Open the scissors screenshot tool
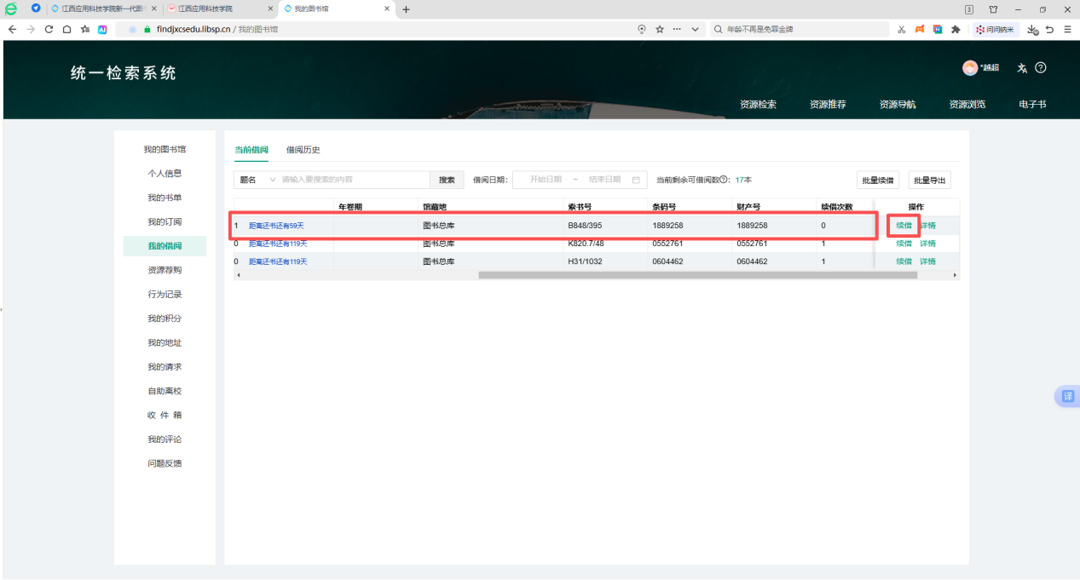Image resolution: width=1080 pixels, height=580 pixels. pyautogui.click(x=901, y=29)
